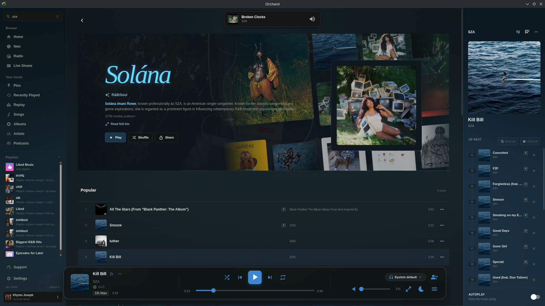Toggle the Autoplay switch
The width and height of the screenshot is (545, 306).
pyautogui.click(x=535, y=297)
